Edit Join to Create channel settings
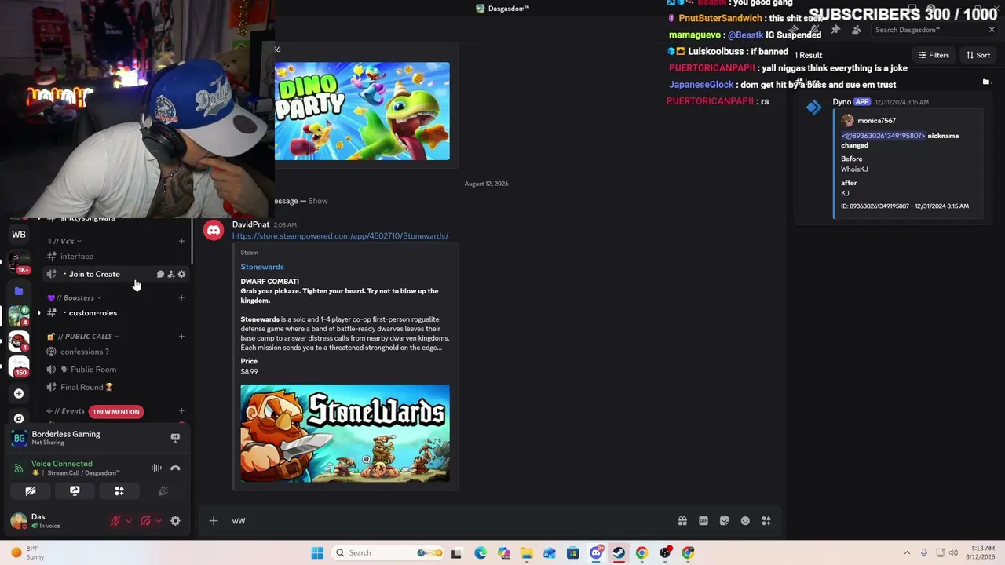The image size is (1005, 565). tap(181, 274)
